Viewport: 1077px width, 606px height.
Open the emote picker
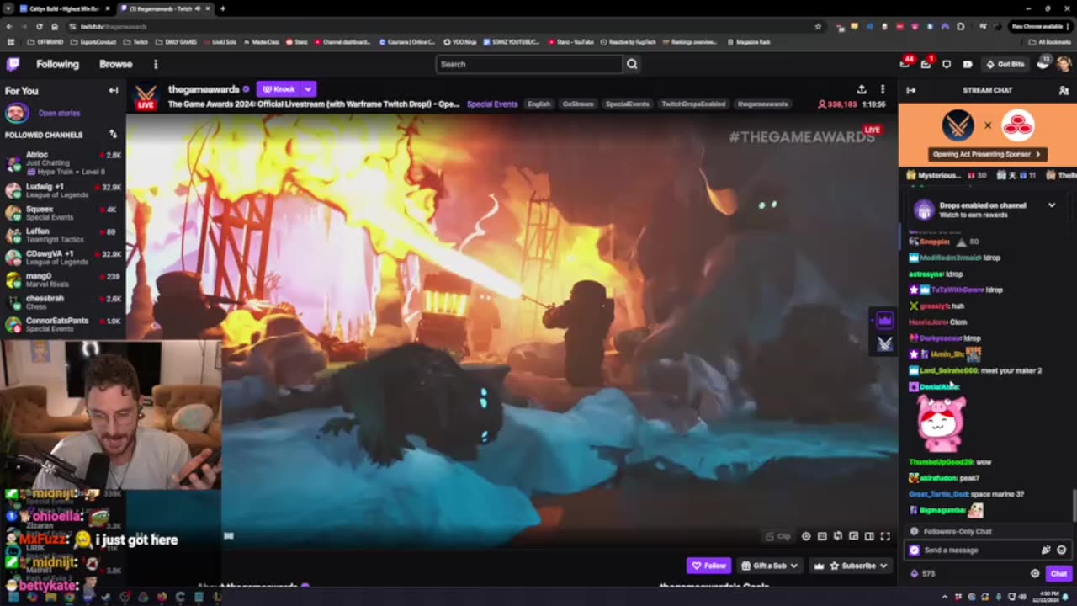[x=1061, y=550]
